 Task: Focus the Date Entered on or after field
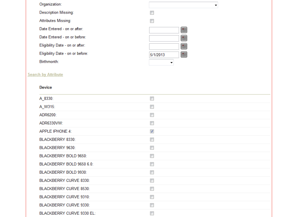tap(164, 30)
